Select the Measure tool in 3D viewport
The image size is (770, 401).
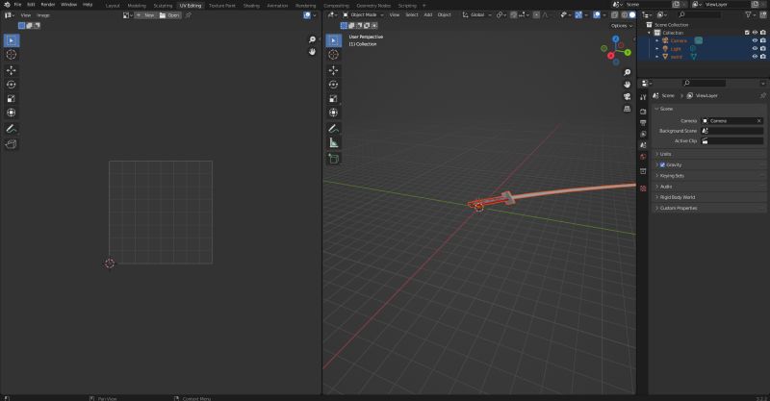coord(333,143)
